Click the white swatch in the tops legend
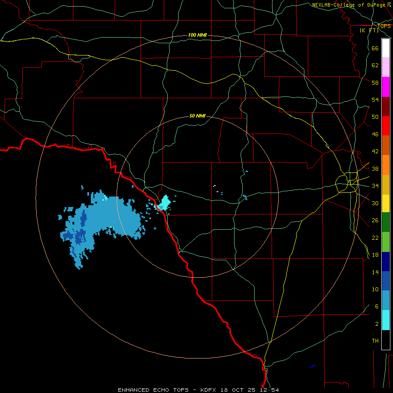The width and height of the screenshot is (393, 393). pos(386,48)
